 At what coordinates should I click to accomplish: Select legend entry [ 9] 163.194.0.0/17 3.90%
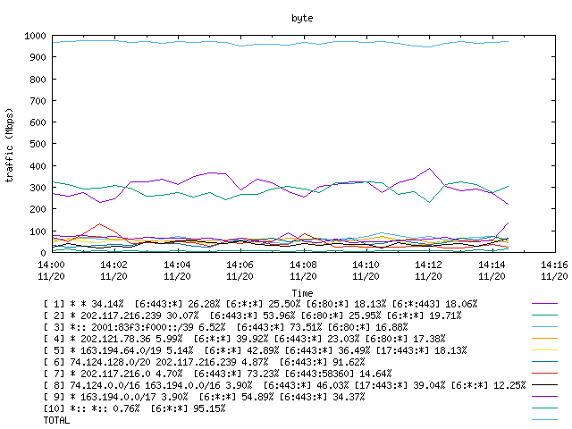[x=205, y=397]
